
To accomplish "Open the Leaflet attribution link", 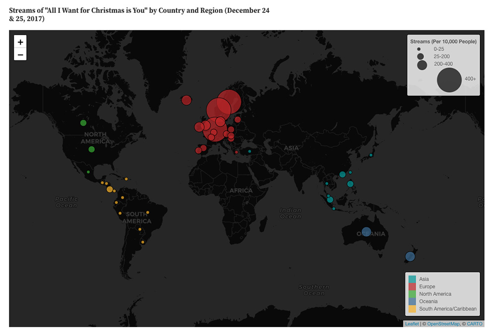I will 412,324.
